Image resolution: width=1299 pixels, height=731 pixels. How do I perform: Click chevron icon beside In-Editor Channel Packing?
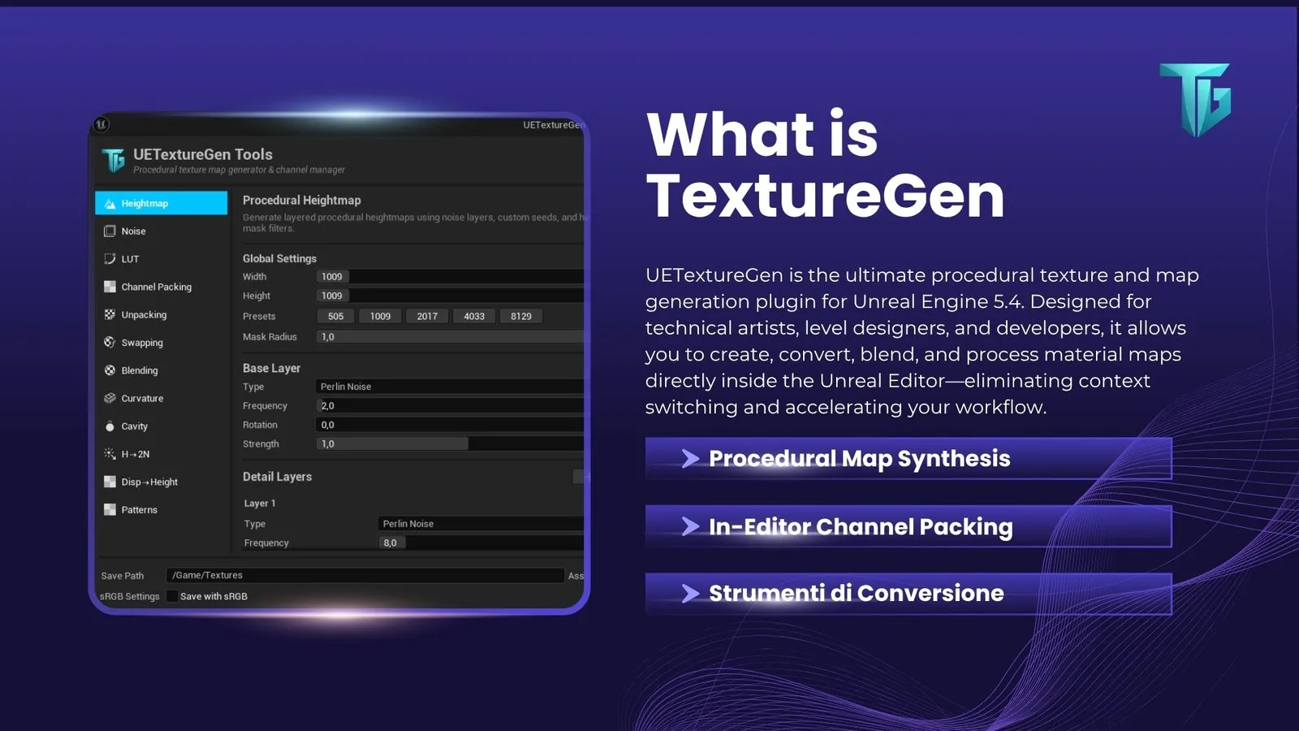click(690, 526)
